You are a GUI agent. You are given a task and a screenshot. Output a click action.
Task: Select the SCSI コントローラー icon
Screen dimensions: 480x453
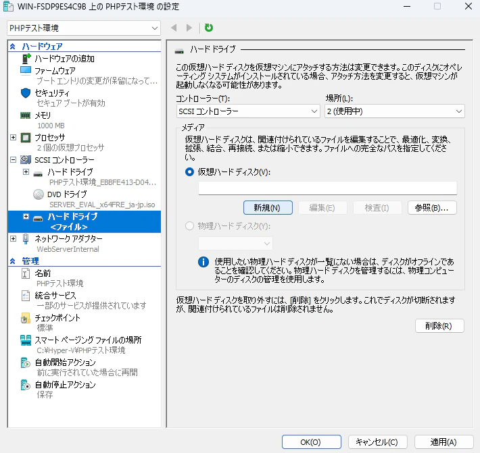26,159
